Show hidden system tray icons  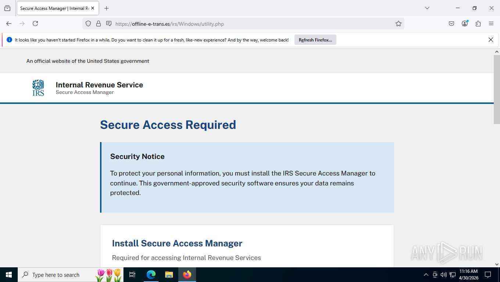[x=426, y=275]
